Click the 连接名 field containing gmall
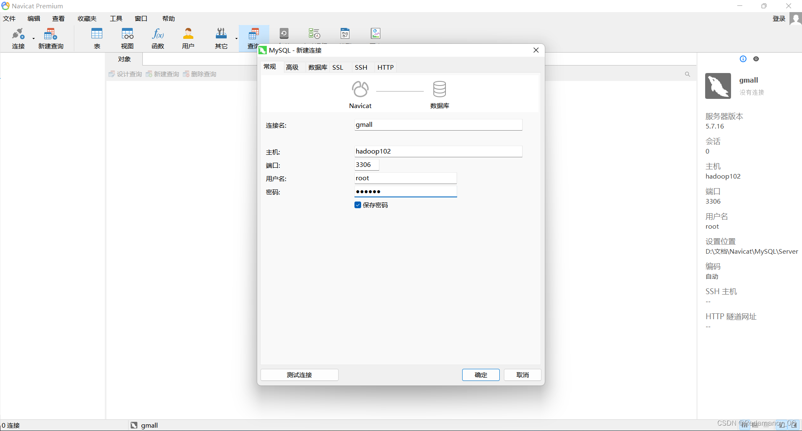Image resolution: width=802 pixels, height=431 pixels. (x=438, y=125)
